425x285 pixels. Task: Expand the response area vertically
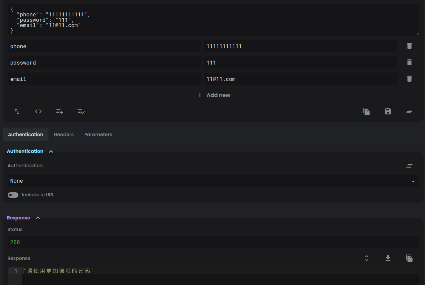[366, 258]
